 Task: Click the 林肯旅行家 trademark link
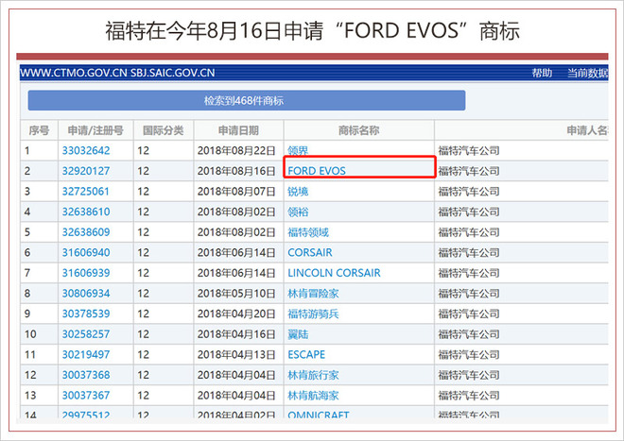pos(313,375)
